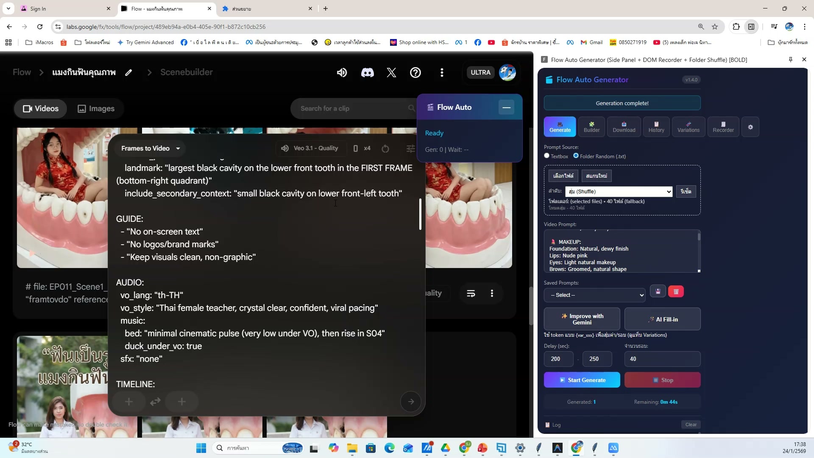
Task: Open the Shuffle order dropdown
Action: [619, 192]
